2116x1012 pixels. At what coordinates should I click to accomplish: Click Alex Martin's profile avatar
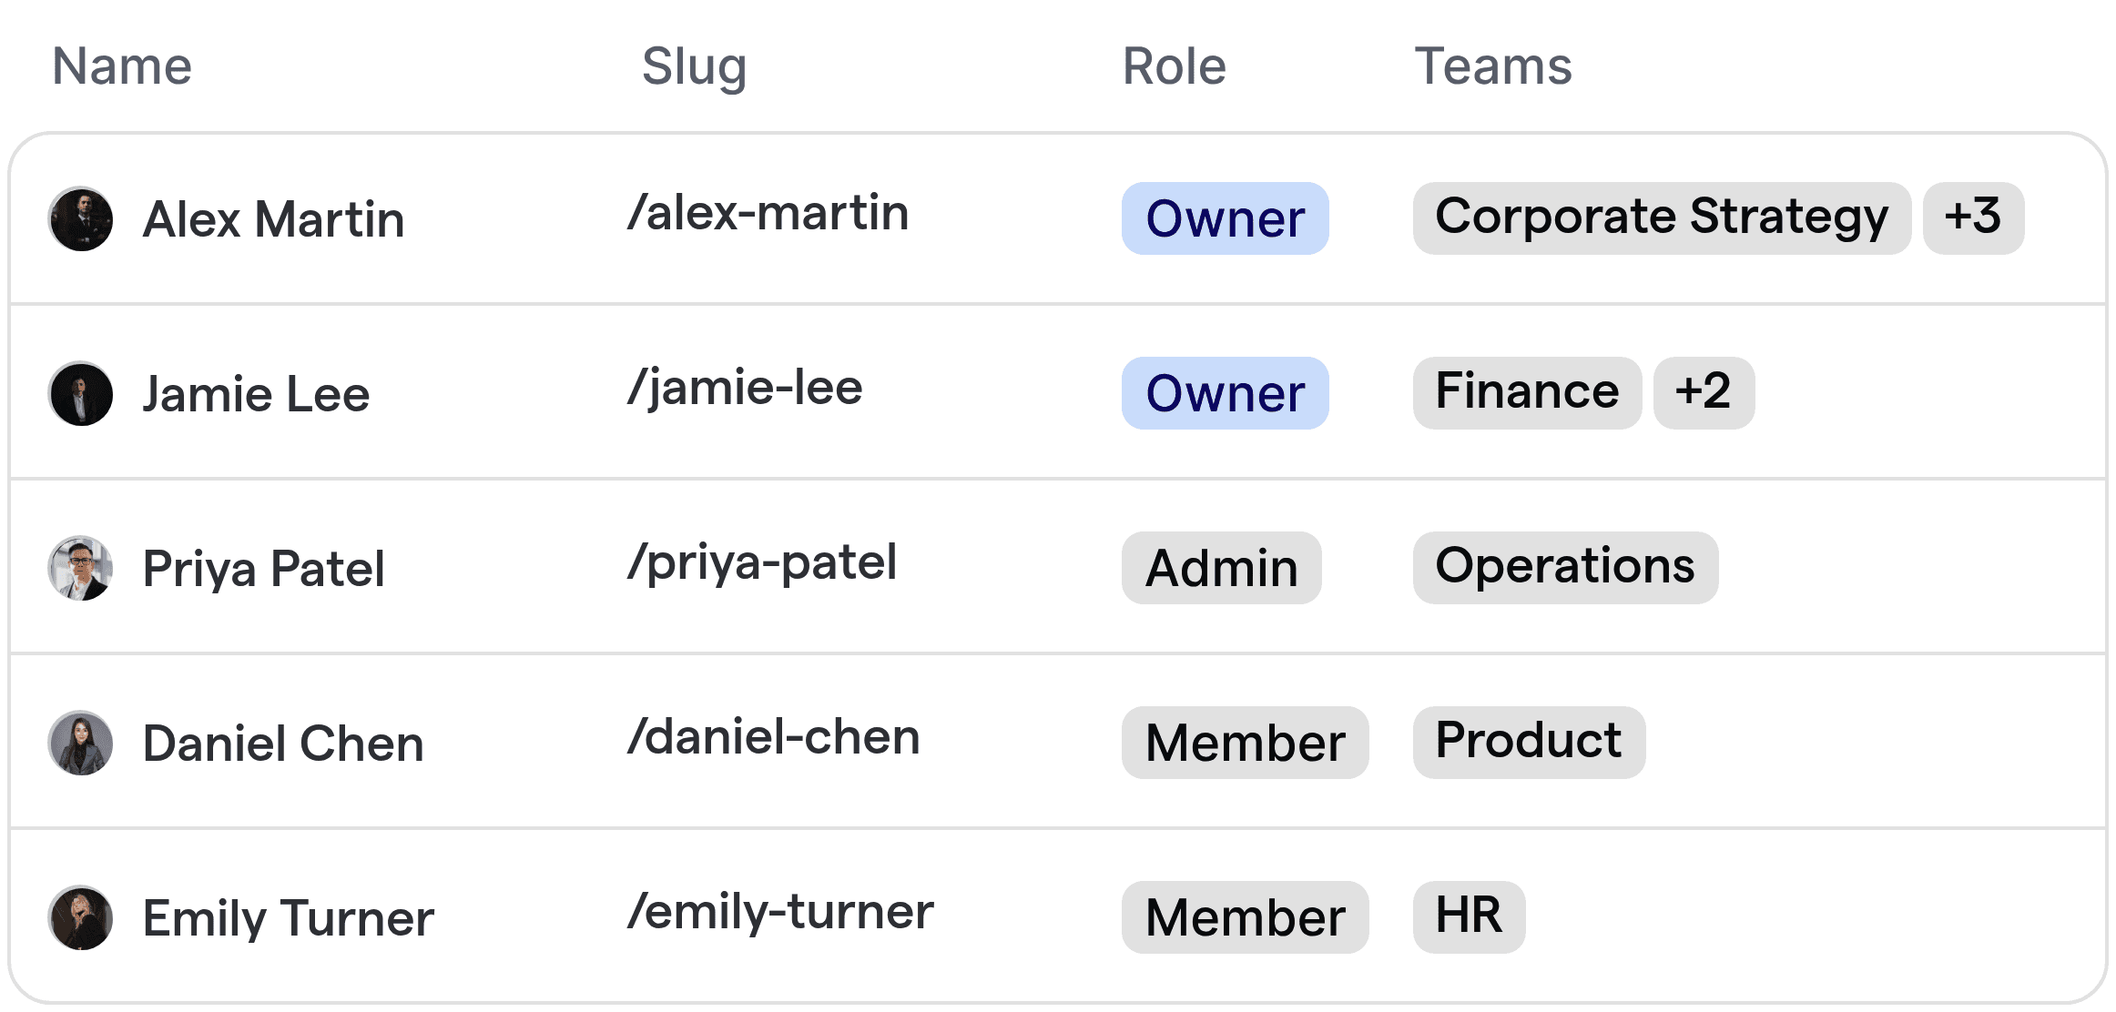(x=80, y=218)
